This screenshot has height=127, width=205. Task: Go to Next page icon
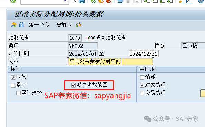click(162, 1)
